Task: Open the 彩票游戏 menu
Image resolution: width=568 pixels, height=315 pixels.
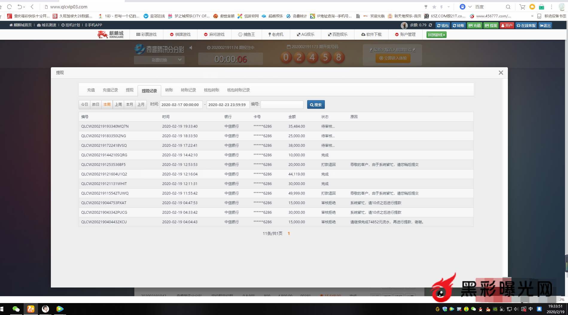Action: (x=147, y=35)
